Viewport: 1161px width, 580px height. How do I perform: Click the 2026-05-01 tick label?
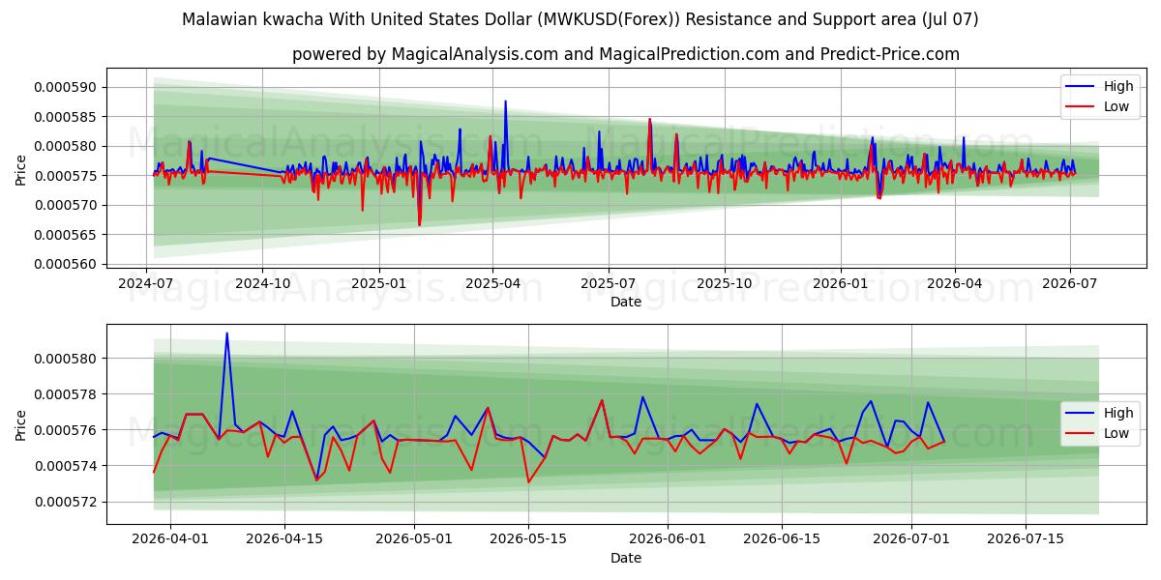click(x=414, y=539)
